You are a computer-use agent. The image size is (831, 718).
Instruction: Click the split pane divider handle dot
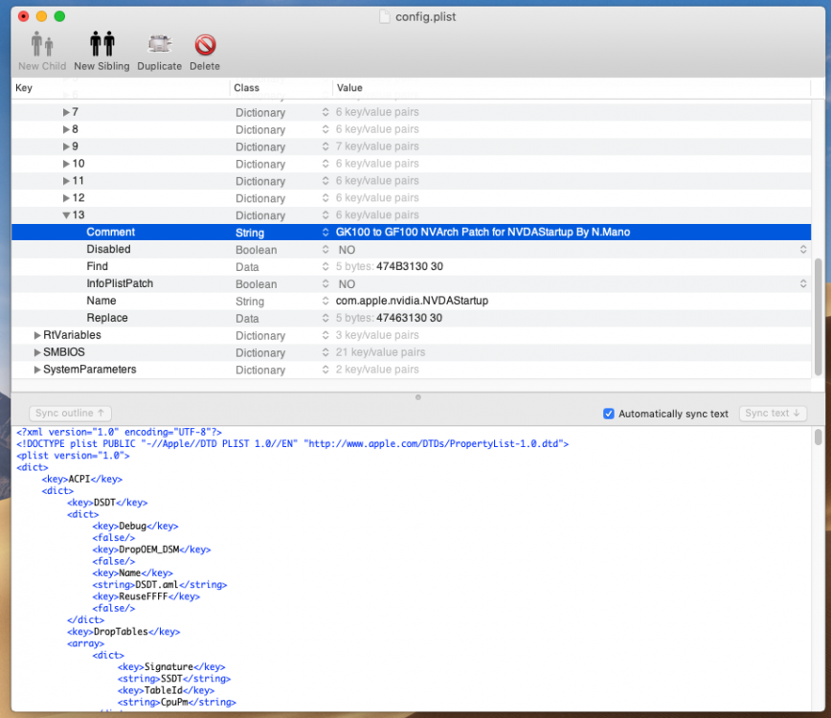(x=418, y=397)
